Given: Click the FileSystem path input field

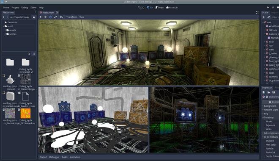Looking at the screenshot, I should pyautogui.click(x=20, y=17).
